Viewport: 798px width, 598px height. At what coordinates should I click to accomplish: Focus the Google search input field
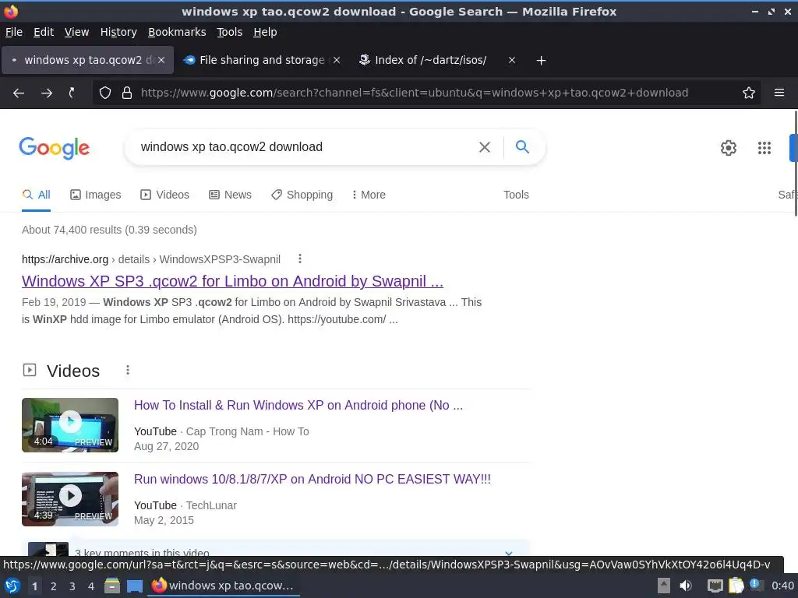(x=305, y=147)
